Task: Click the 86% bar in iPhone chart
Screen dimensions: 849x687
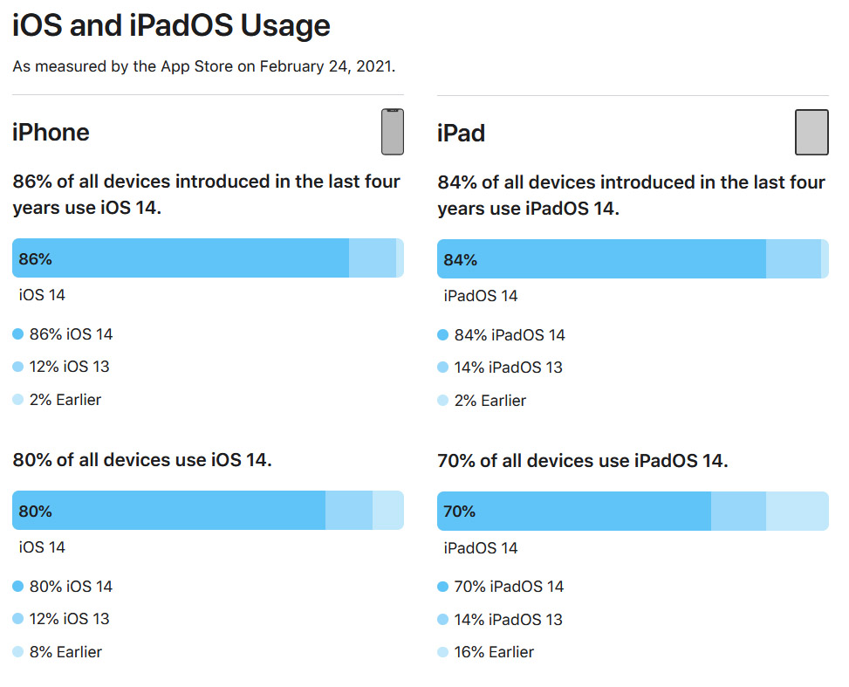Action: (x=181, y=258)
